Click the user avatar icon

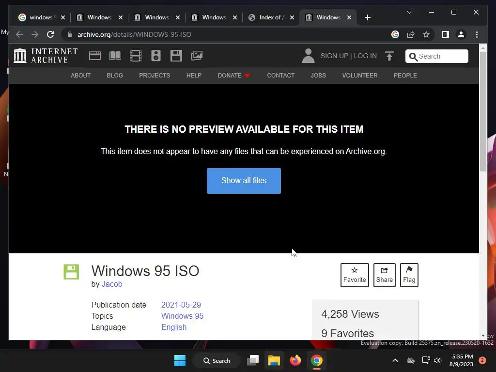[308, 56]
